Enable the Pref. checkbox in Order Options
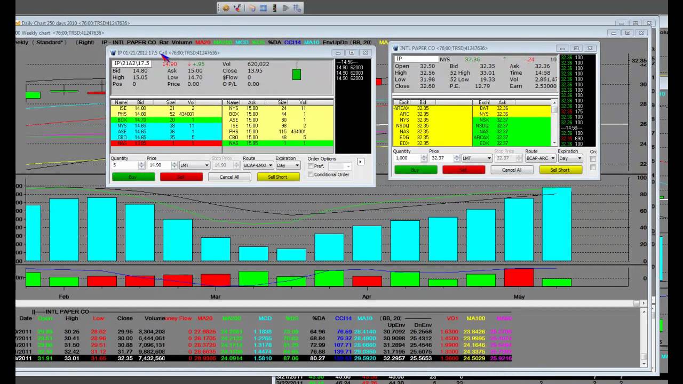 click(x=311, y=166)
